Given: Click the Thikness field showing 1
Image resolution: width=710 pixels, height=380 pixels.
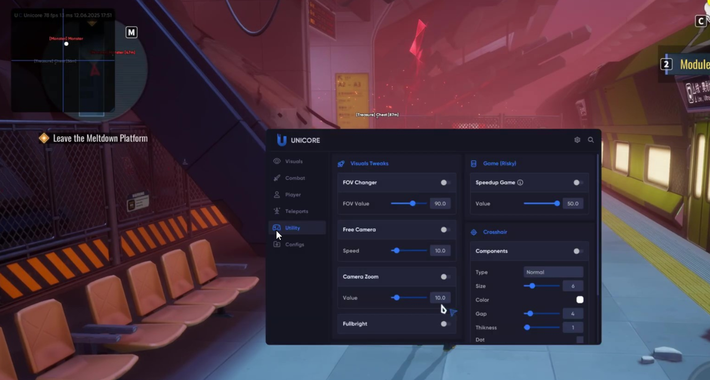Looking at the screenshot, I should pyautogui.click(x=573, y=327).
